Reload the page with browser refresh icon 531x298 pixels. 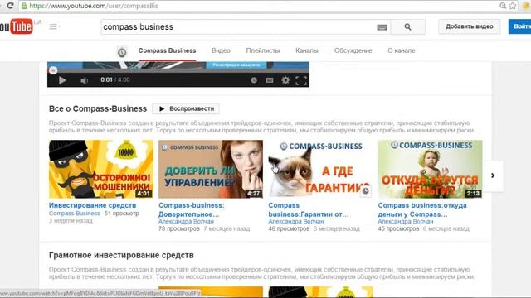[10, 6]
